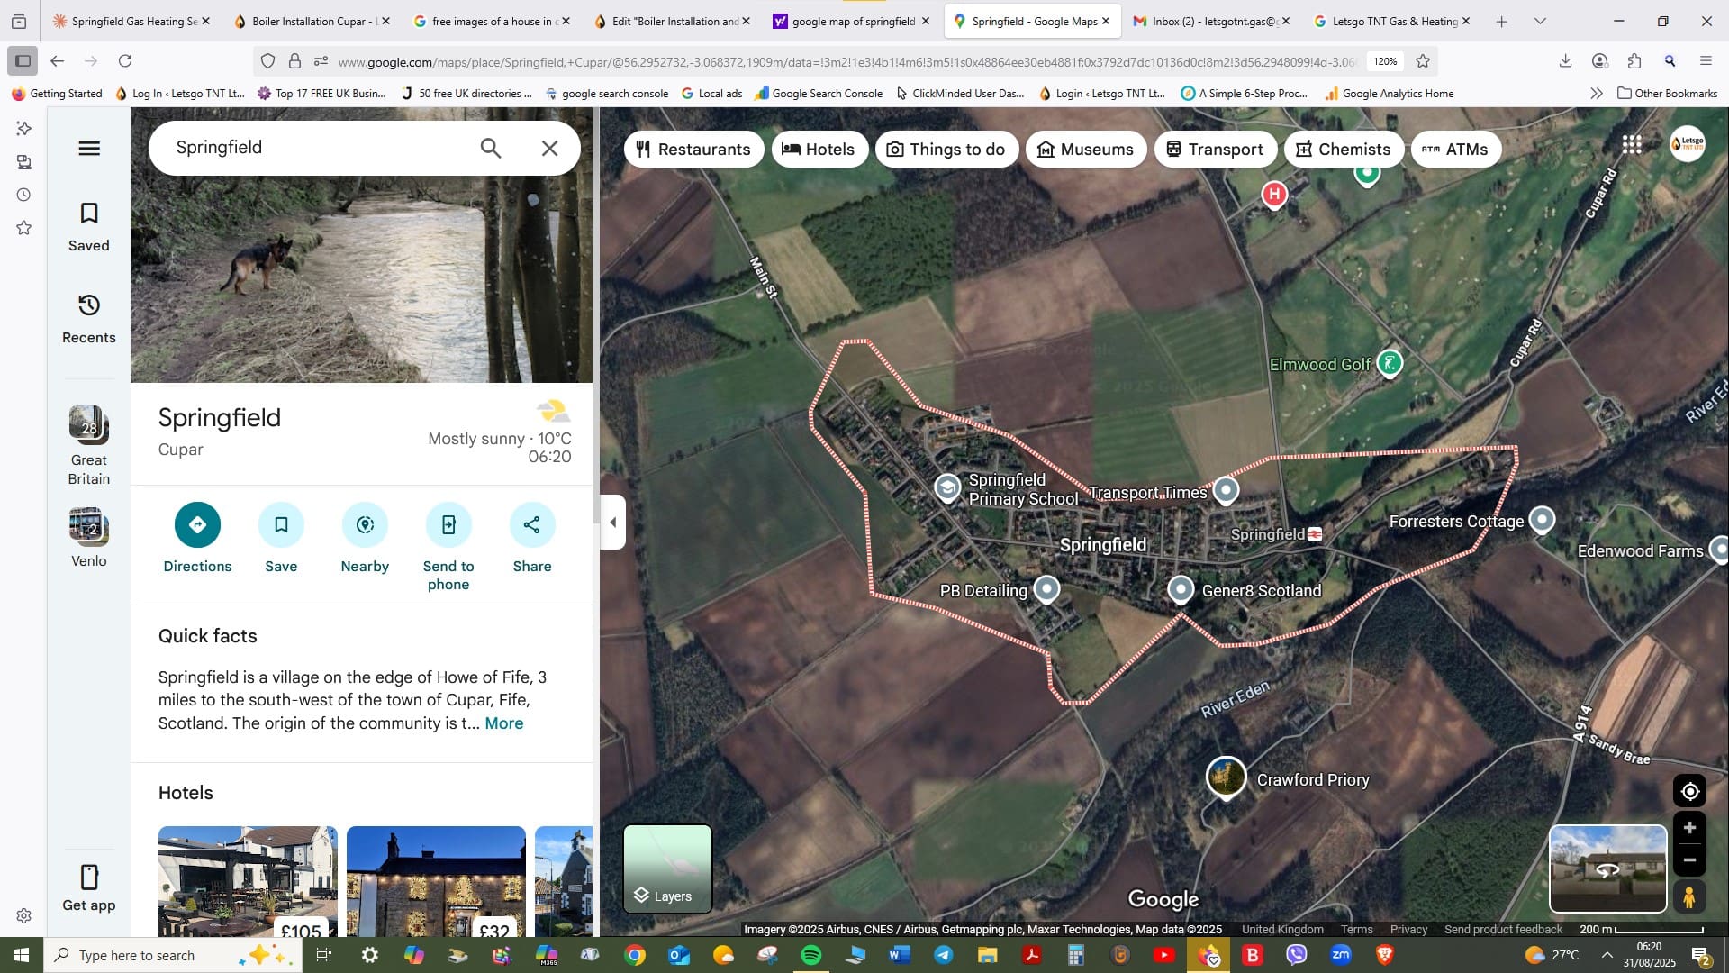Click the Forresters Cottage map pin
This screenshot has width=1729, height=973.
point(1543,520)
